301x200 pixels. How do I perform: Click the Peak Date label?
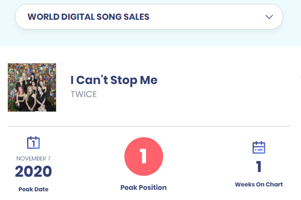coord(33,189)
